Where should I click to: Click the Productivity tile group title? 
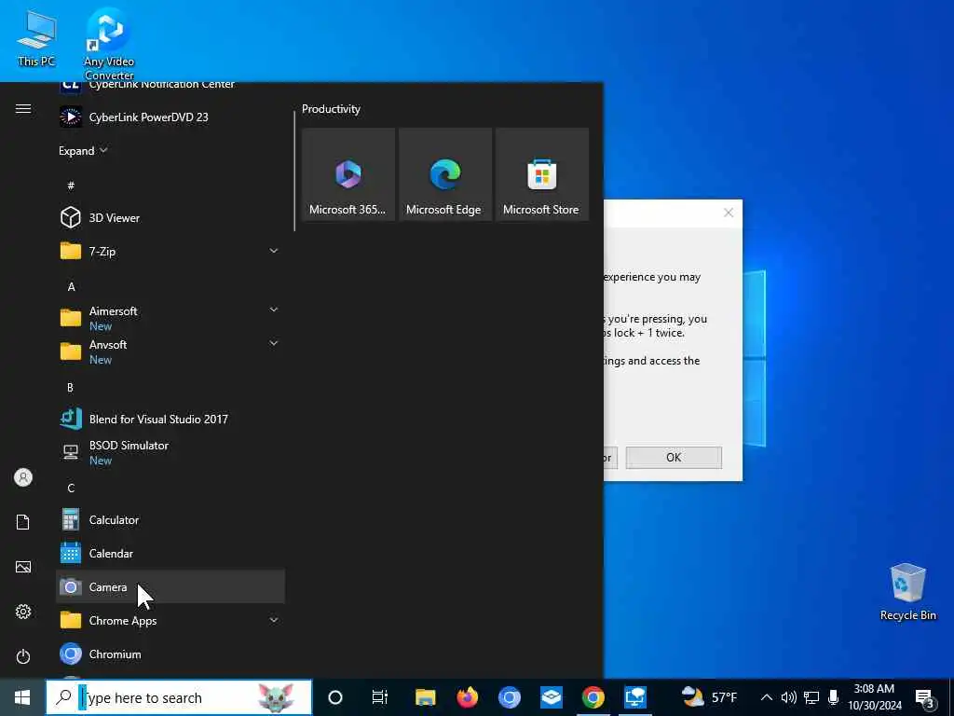[x=331, y=109]
